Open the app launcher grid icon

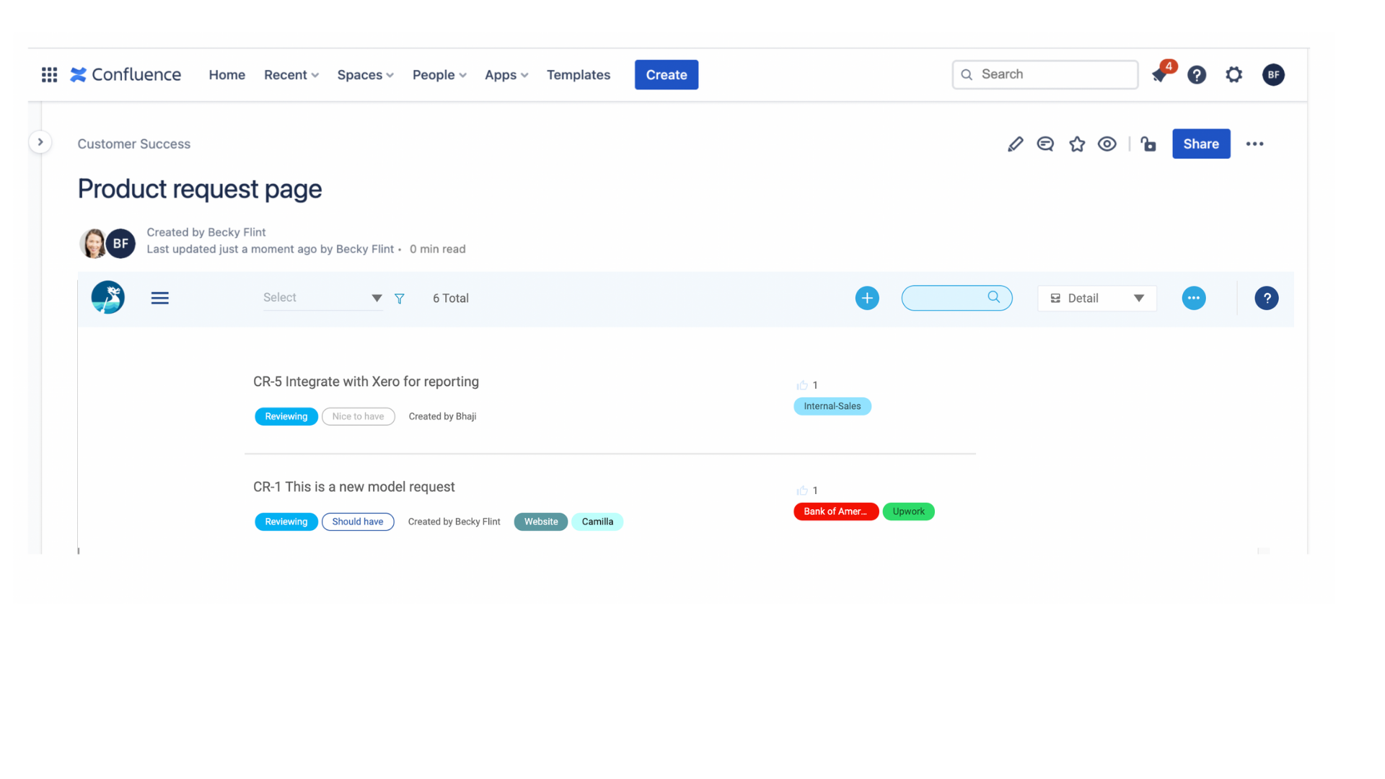tap(49, 74)
